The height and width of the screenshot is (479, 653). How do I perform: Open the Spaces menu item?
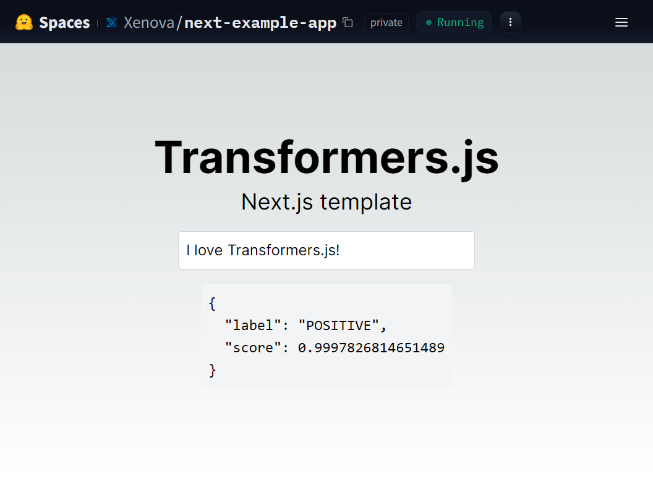pyautogui.click(x=64, y=22)
